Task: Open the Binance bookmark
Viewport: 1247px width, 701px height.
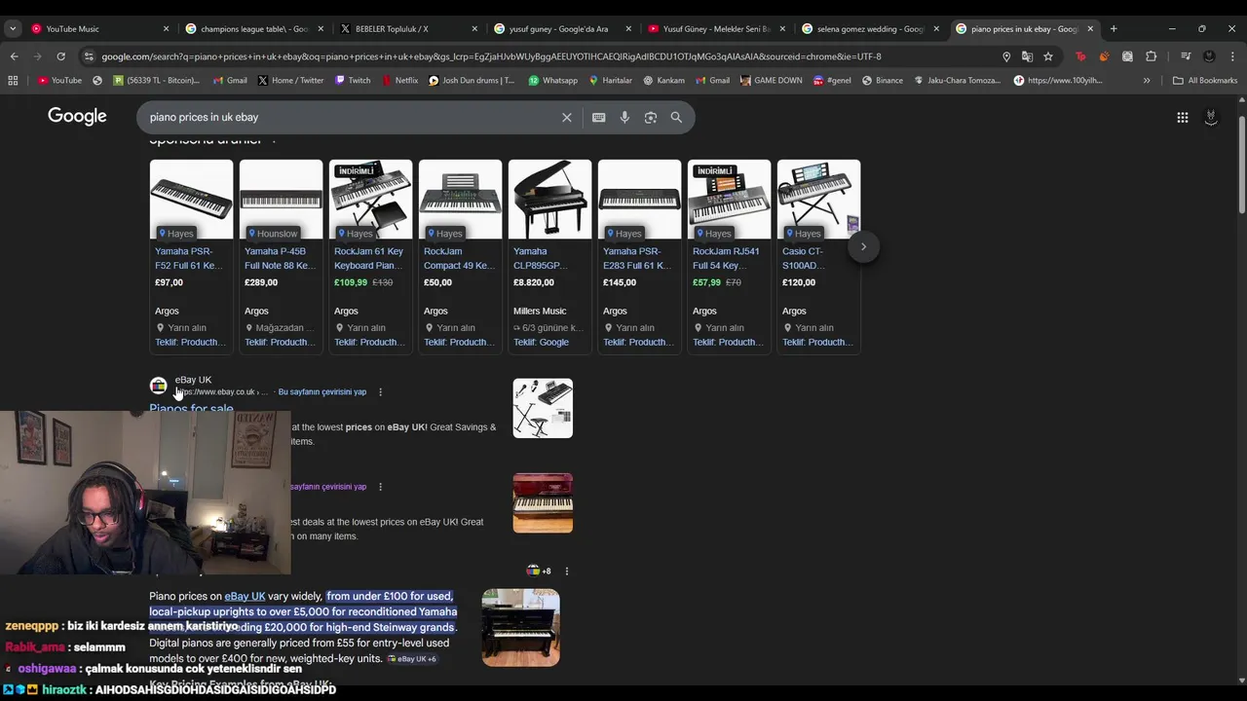Action: point(882,80)
